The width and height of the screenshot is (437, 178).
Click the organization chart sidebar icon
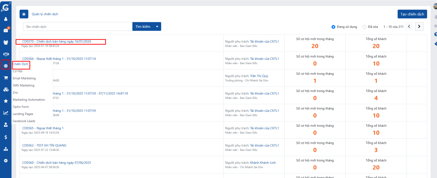pos(6,149)
